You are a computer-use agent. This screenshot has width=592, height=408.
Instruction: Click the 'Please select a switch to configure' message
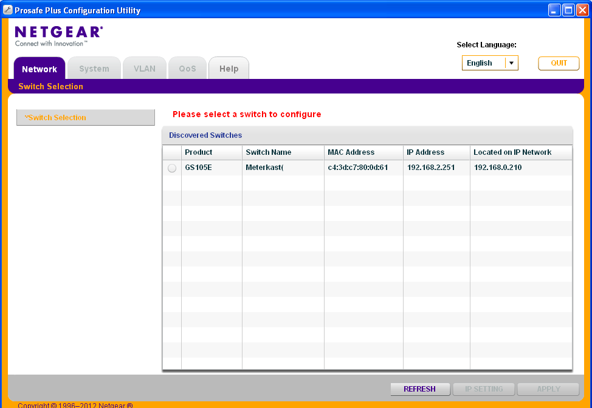[247, 114]
